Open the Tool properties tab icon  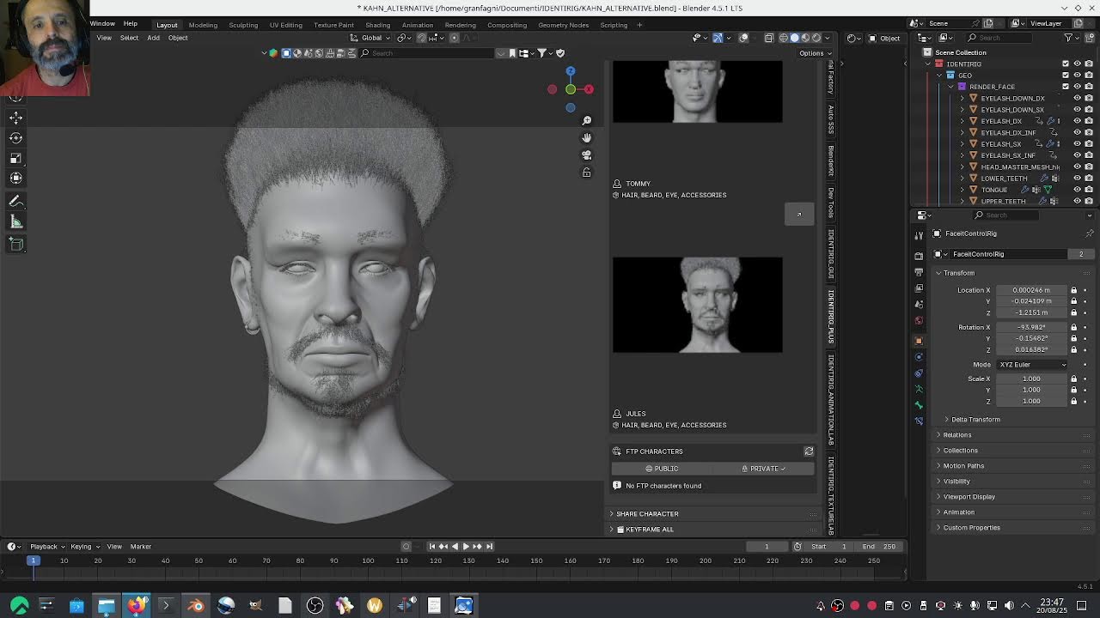tap(919, 235)
